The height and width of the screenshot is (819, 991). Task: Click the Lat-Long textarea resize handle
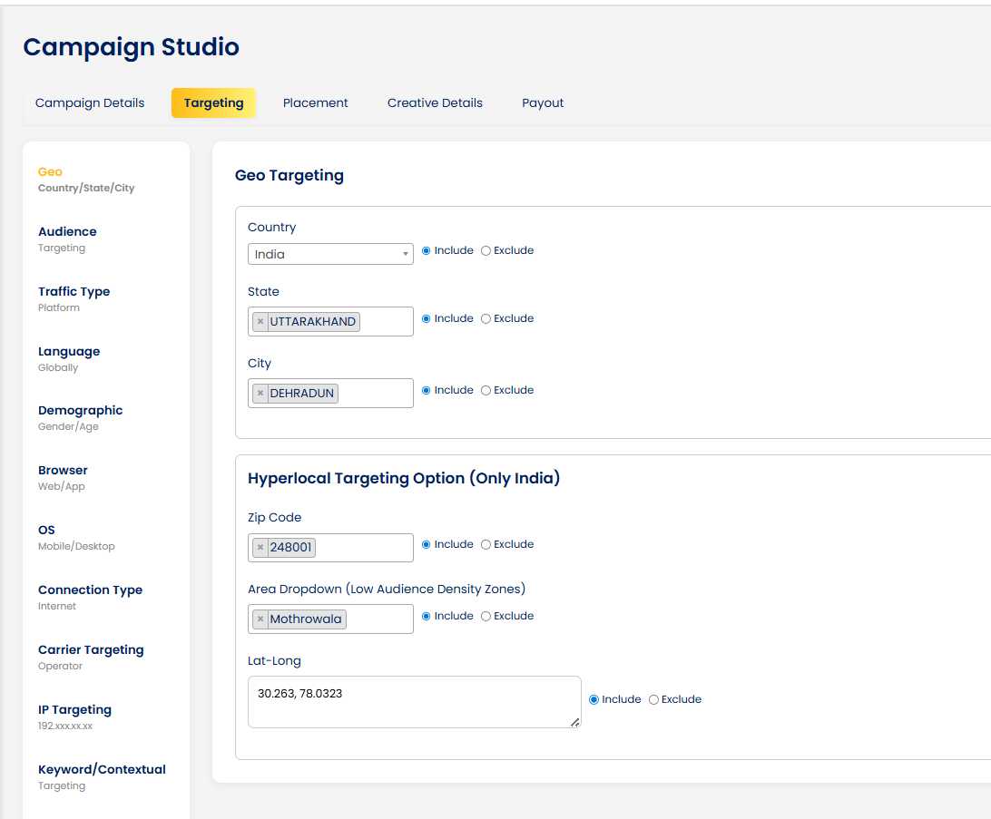[x=575, y=722]
